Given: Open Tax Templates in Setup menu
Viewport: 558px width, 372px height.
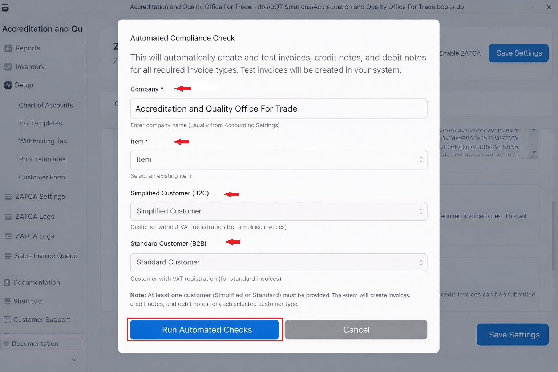Looking at the screenshot, I should click(x=40, y=123).
